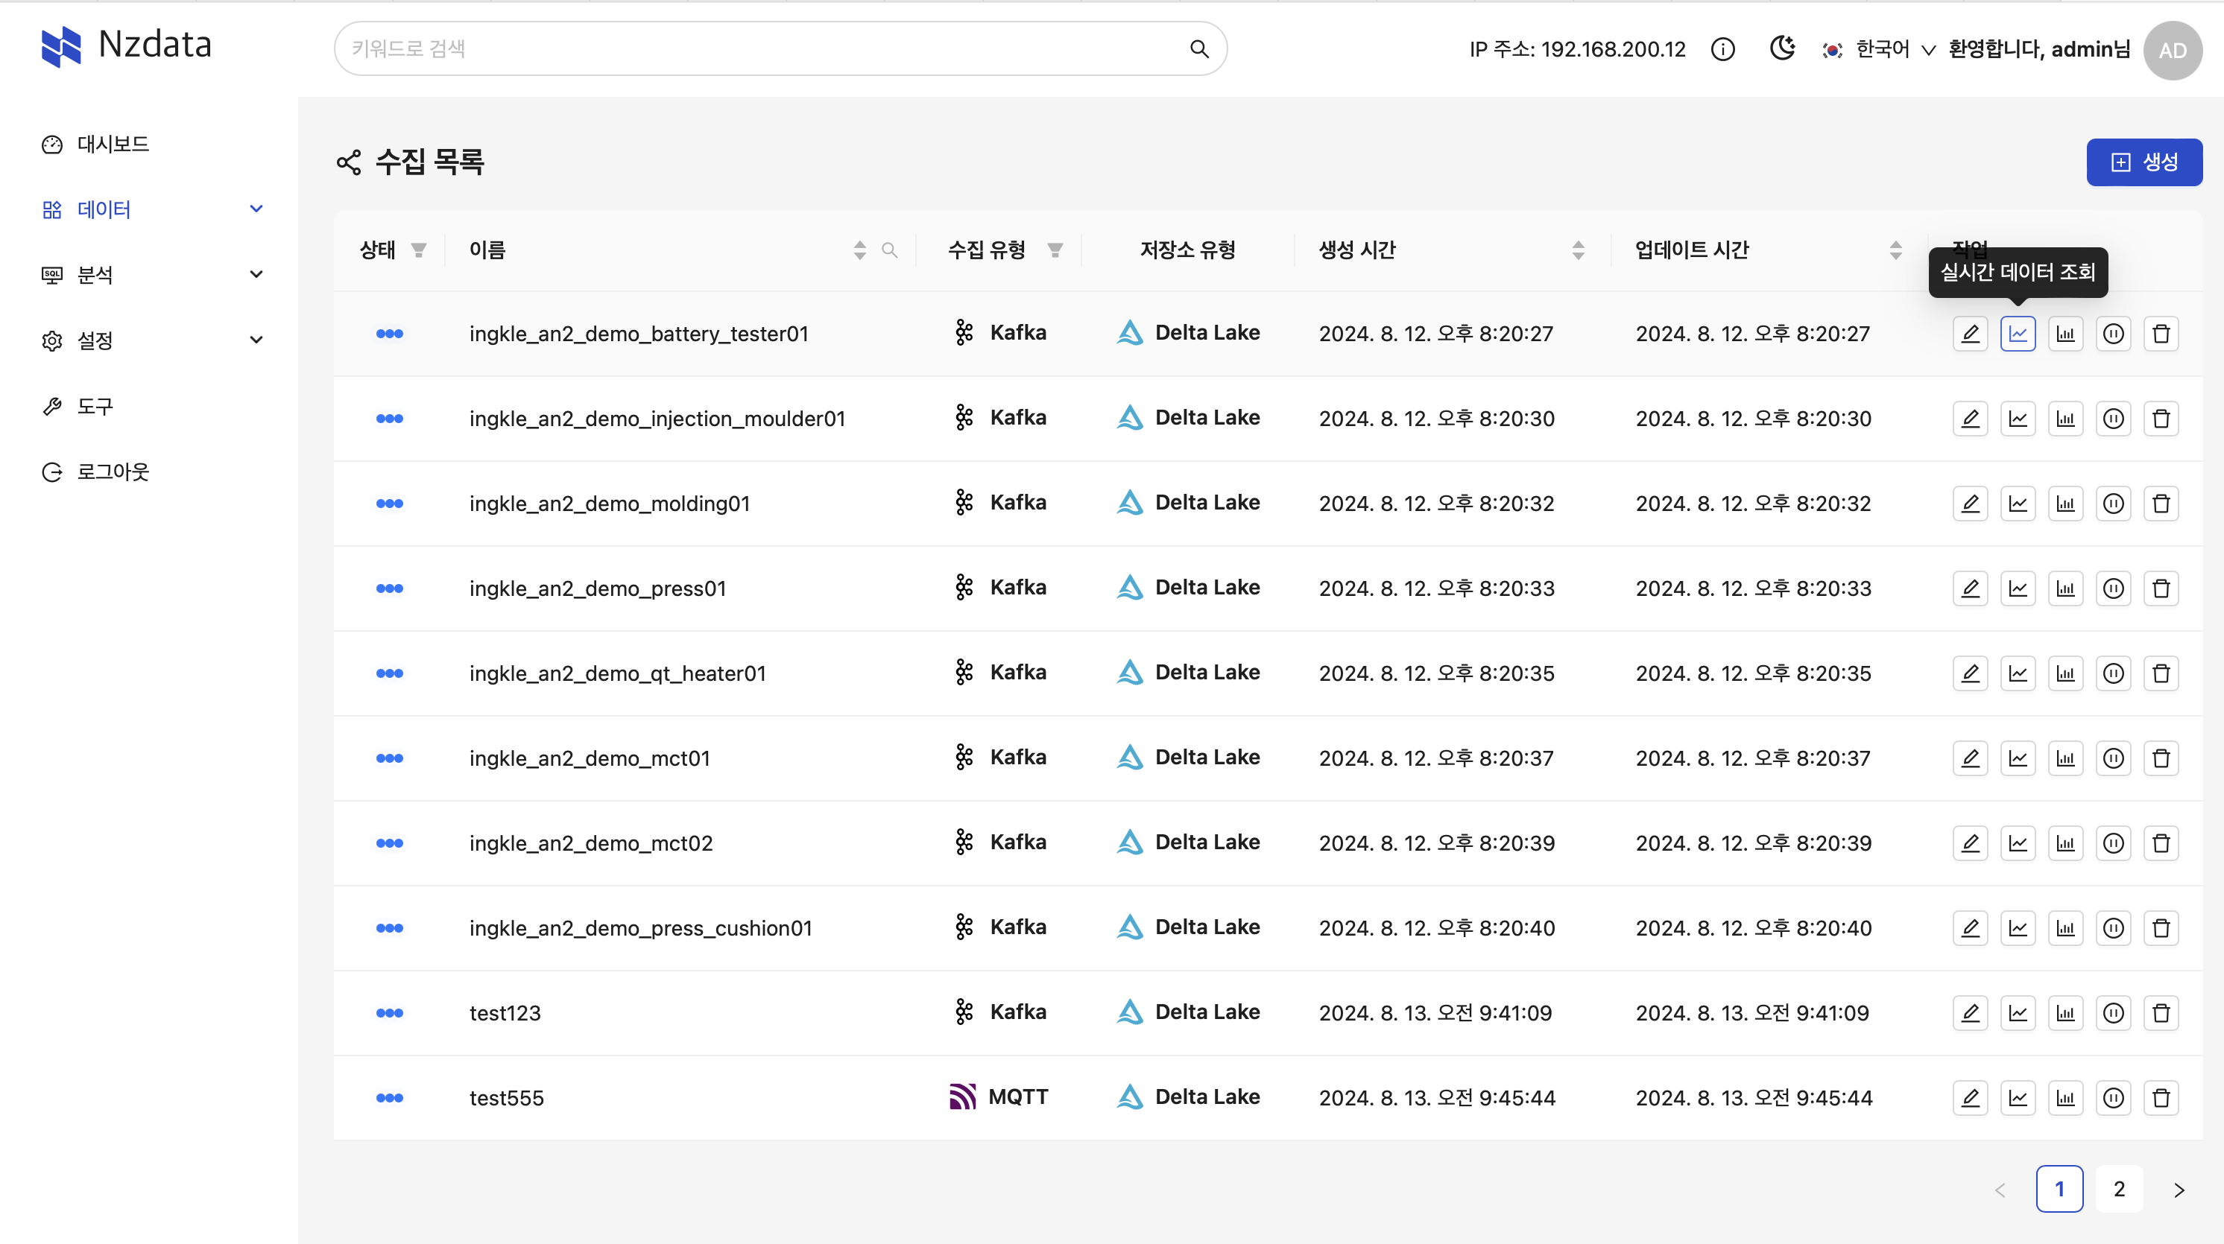Click Delta Lake cell in test123 row
This screenshot has height=1244, width=2224.
1188,1012
